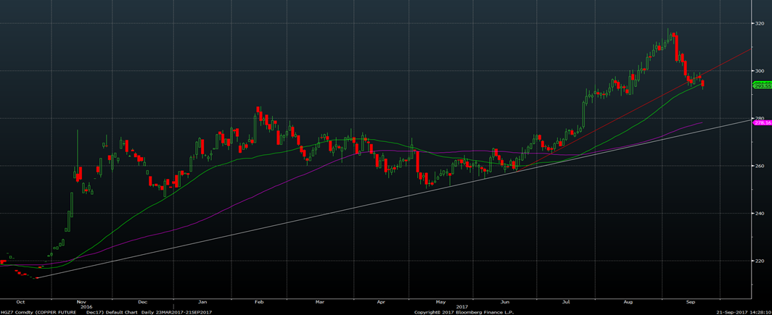The width and height of the screenshot is (772, 315).
Task: Click the 240 price axis label
Action: (x=760, y=213)
